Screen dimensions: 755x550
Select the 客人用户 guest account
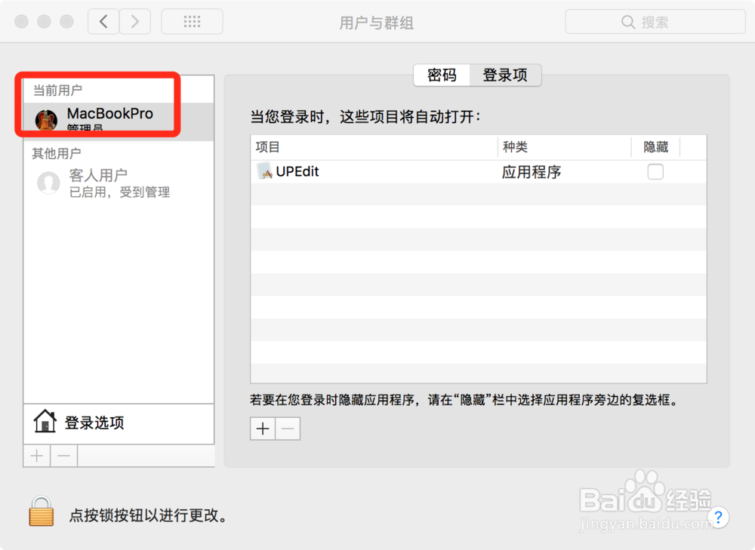point(119,183)
